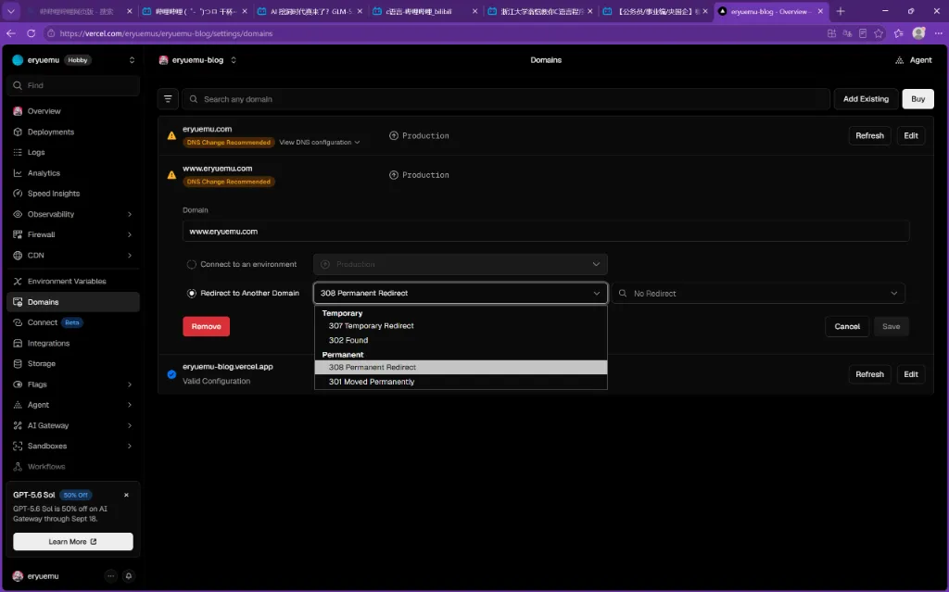Click the red Remove button
The width and height of the screenshot is (949, 592).
coord(207,326)
